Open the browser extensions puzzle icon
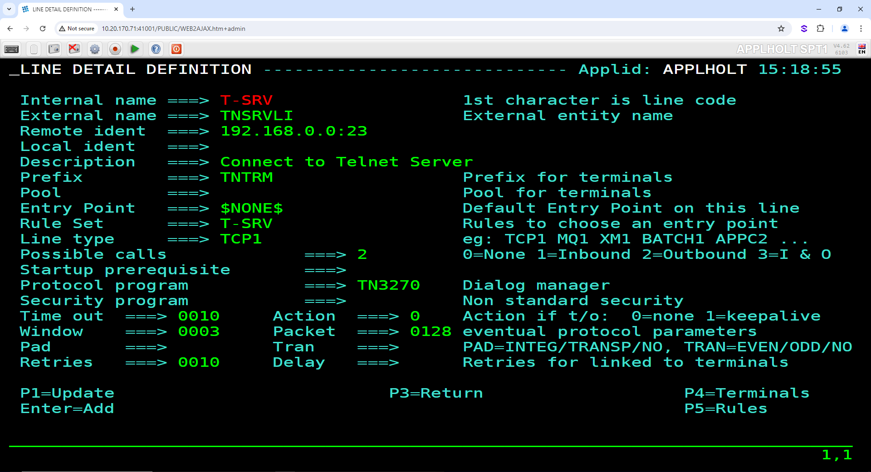This screenshot has height=472, width=871. 820,29
